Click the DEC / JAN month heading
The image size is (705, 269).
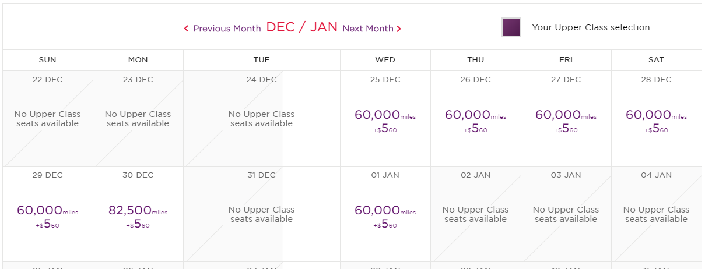302,27
